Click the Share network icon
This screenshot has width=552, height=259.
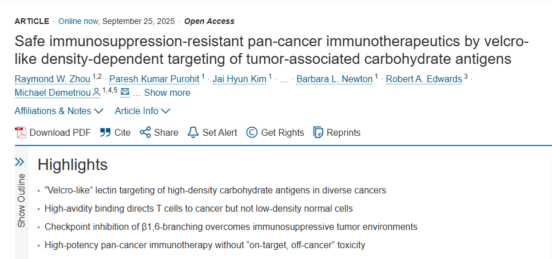(145, 132)
